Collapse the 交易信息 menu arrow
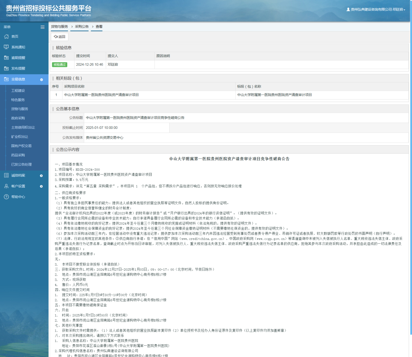Screen dimensions: 412x357 click(x=42, y=79)
